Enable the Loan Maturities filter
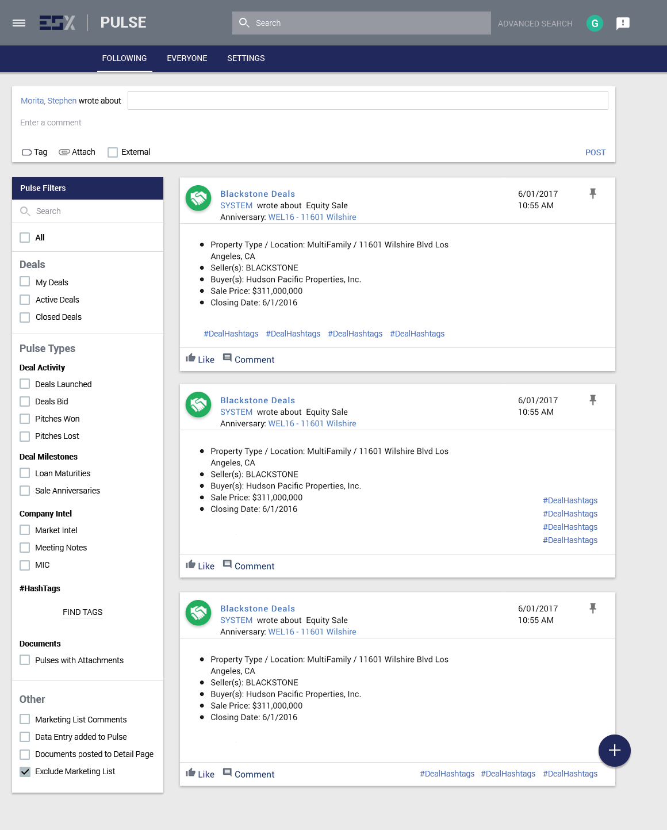 [25, 473]
